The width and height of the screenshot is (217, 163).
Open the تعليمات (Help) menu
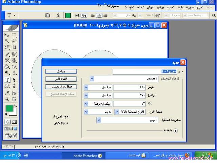129,7
